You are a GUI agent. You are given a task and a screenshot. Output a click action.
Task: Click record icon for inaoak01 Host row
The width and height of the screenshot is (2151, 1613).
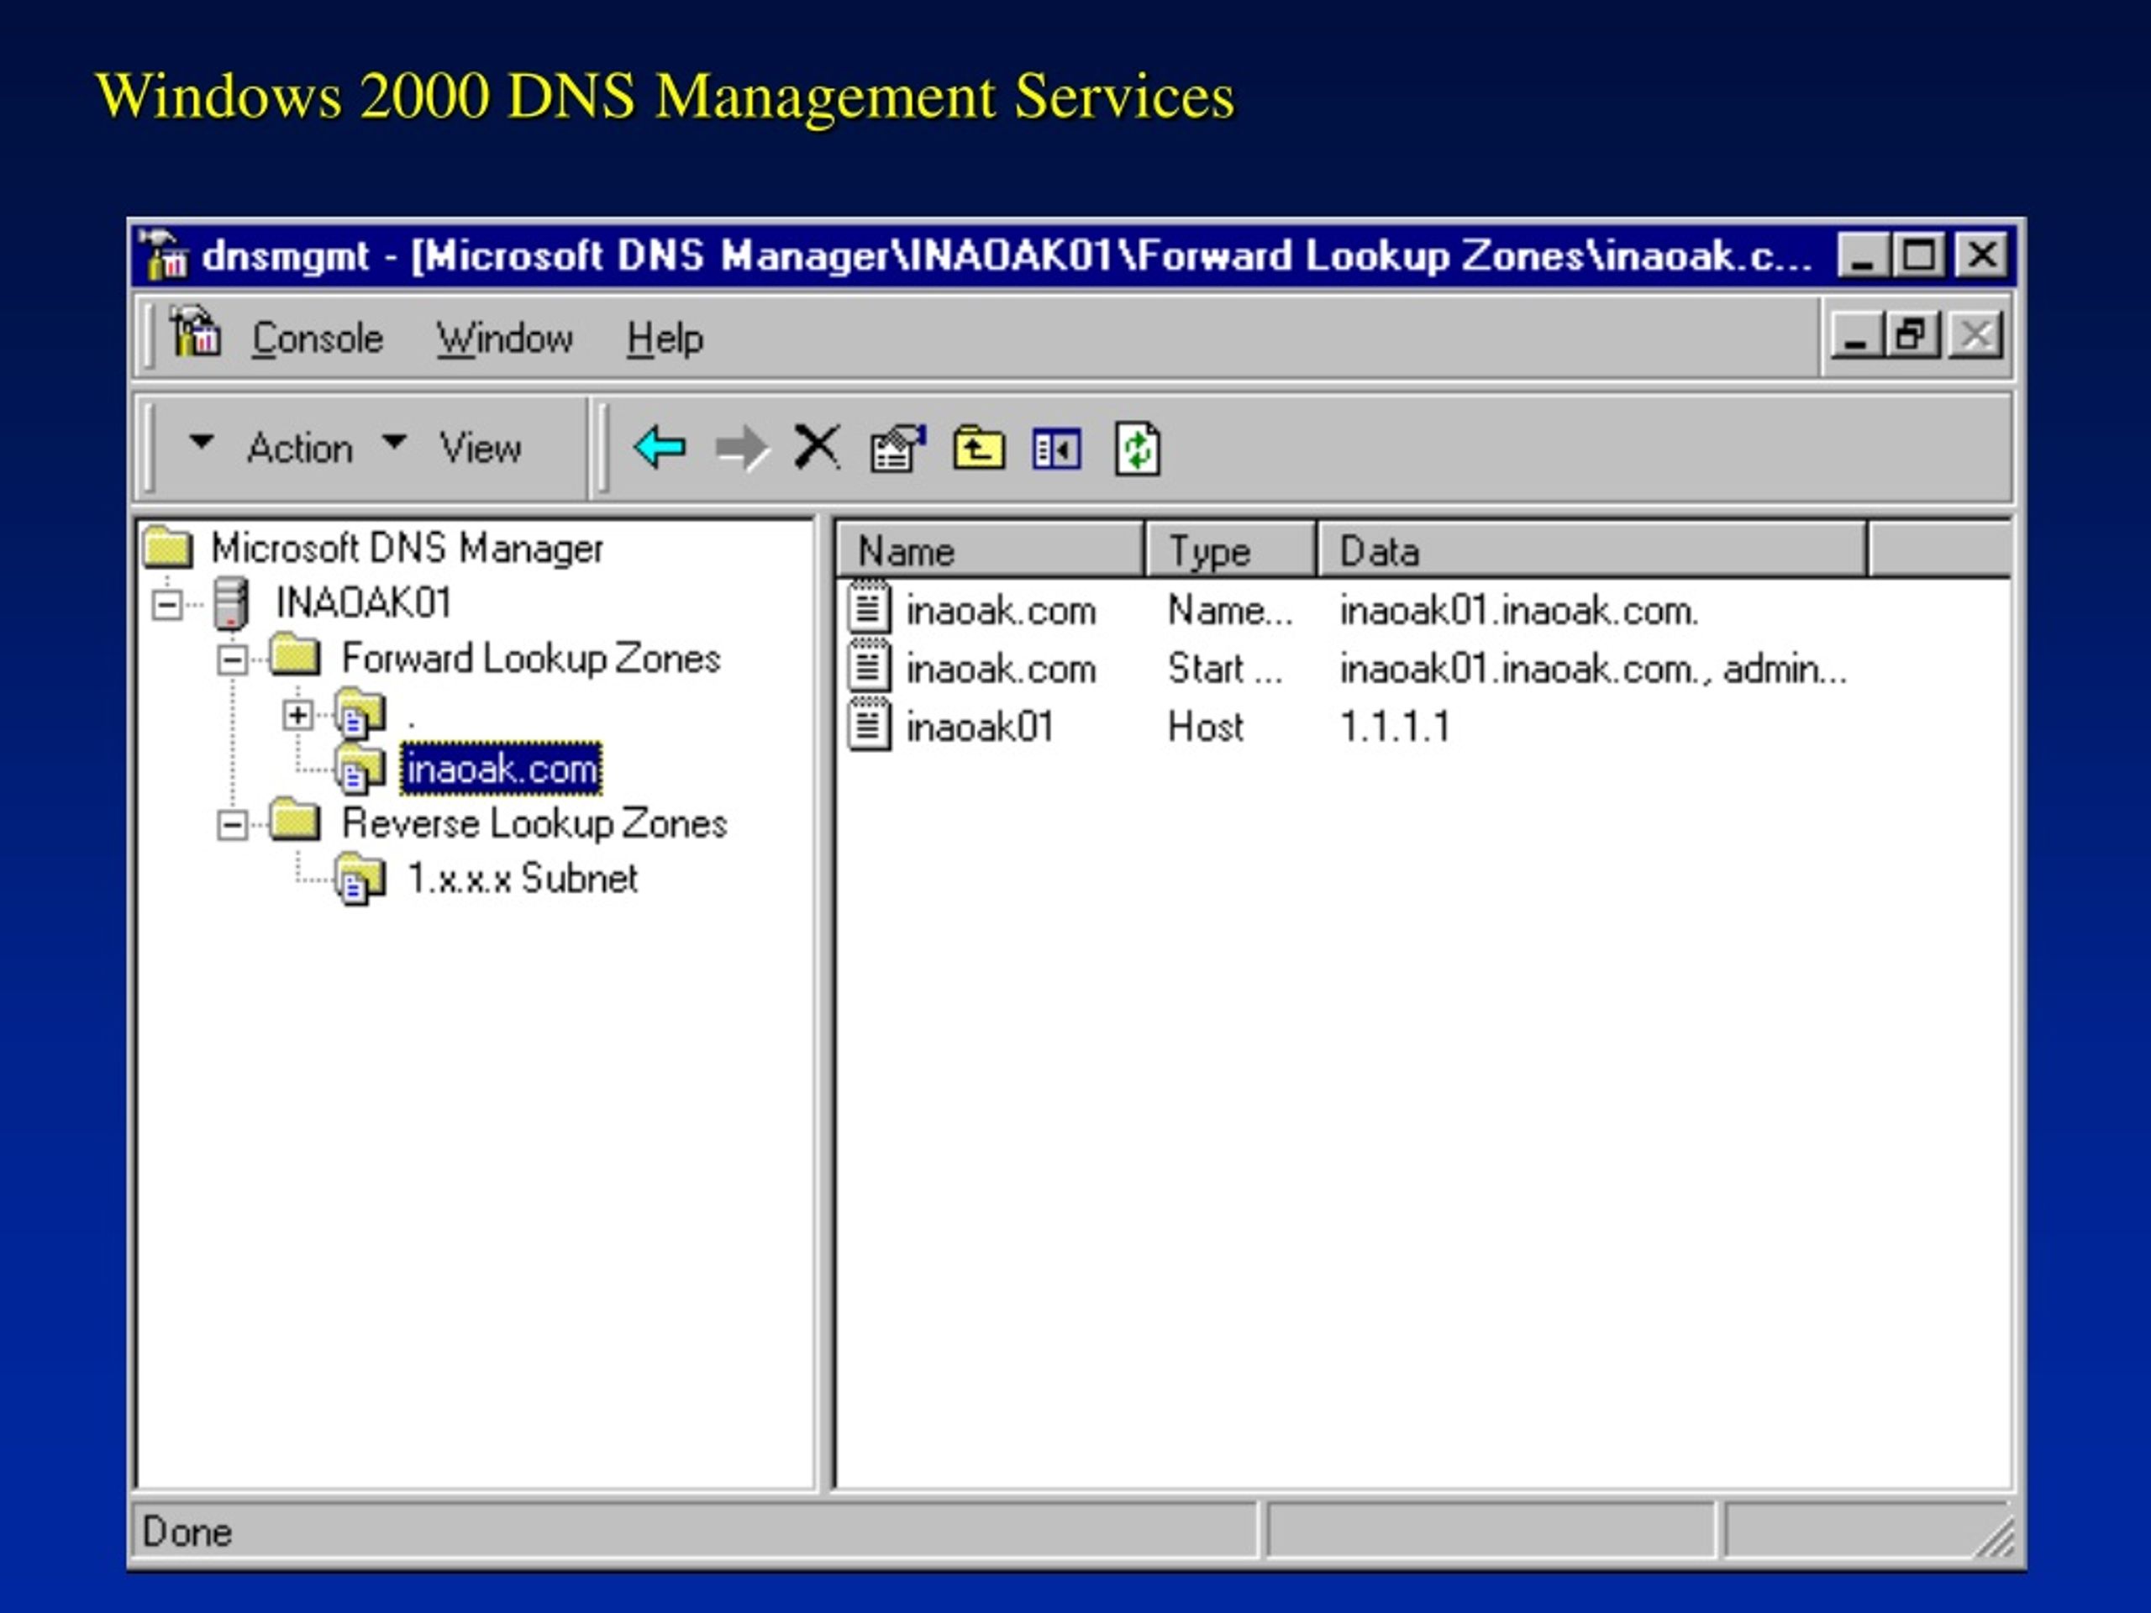coord(870,724)
